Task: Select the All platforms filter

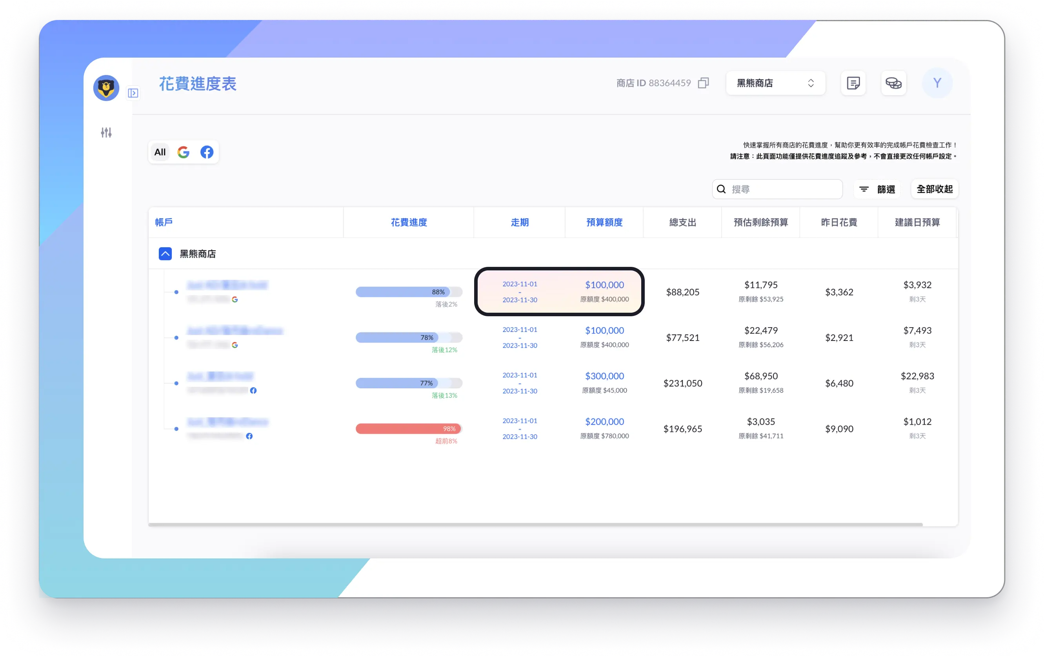Action: point(160,152)
